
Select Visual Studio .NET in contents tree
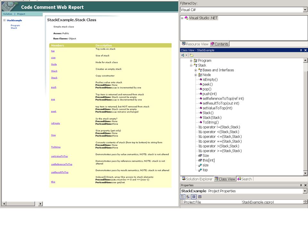pyautogui.click(x=203, y=18)
